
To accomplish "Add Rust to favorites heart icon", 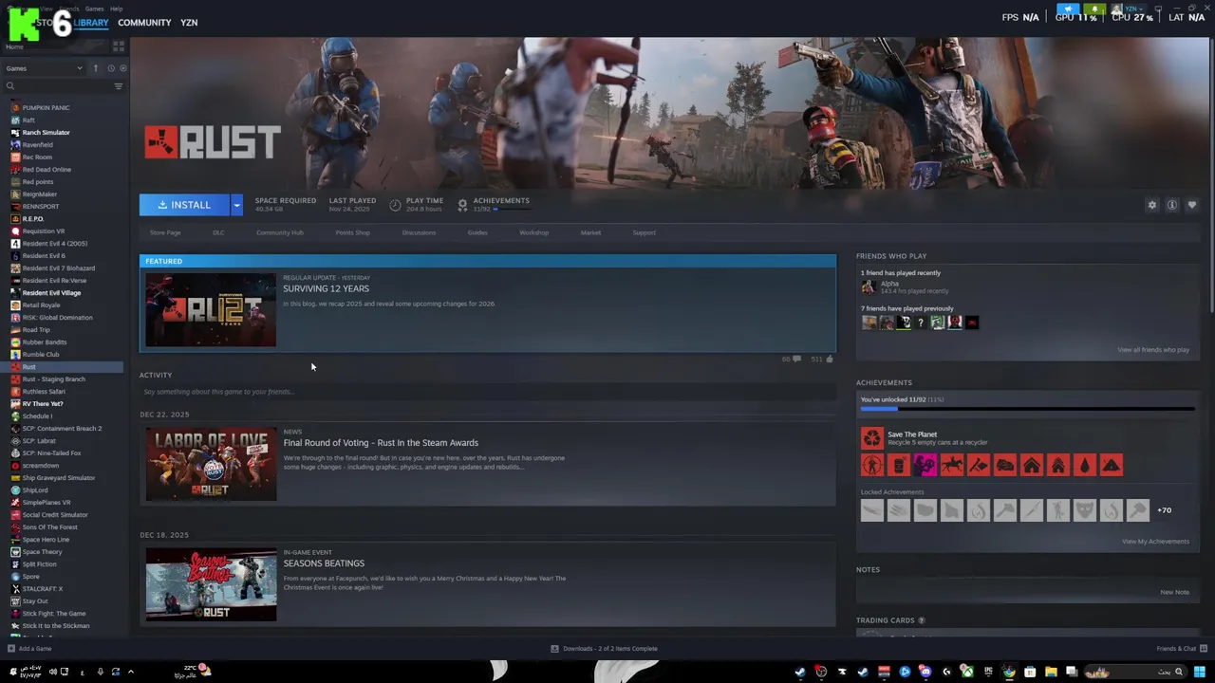I will click(1192, 205).
